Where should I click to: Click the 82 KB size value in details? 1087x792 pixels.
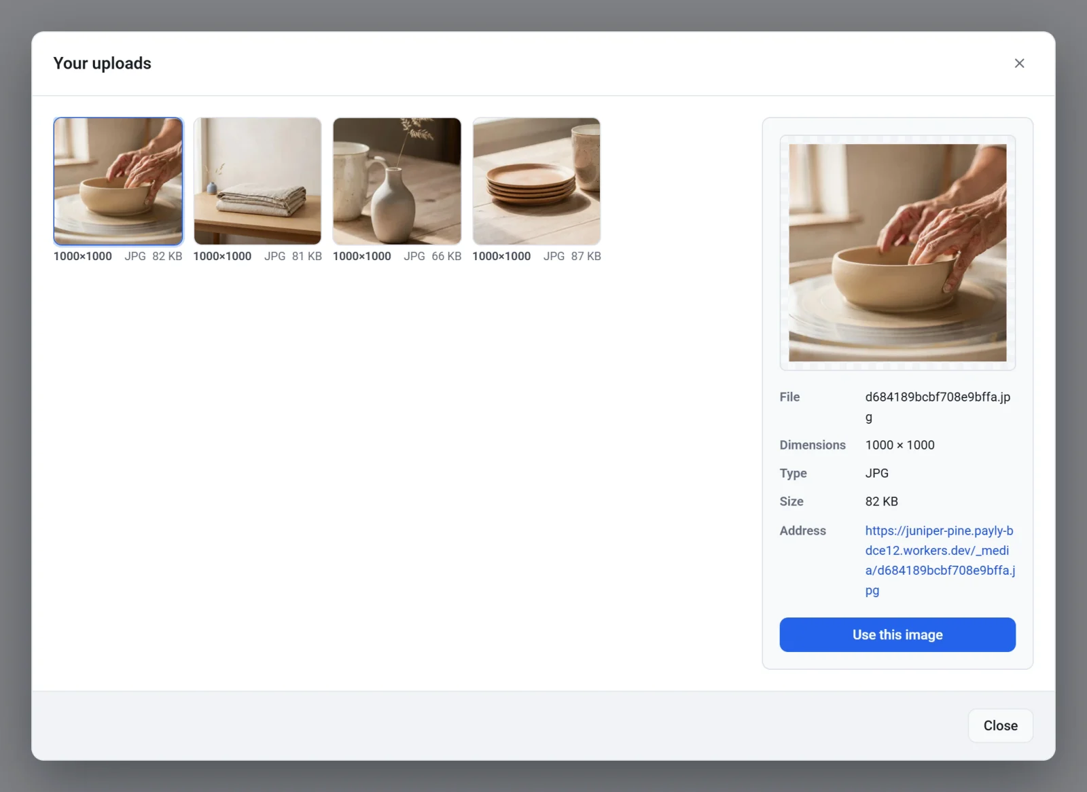881,501
